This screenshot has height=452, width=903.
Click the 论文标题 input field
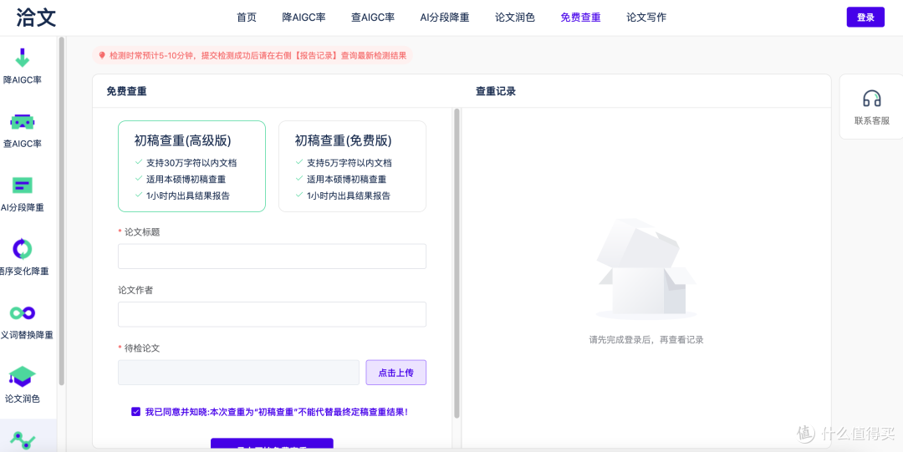[x=272, y=256]
